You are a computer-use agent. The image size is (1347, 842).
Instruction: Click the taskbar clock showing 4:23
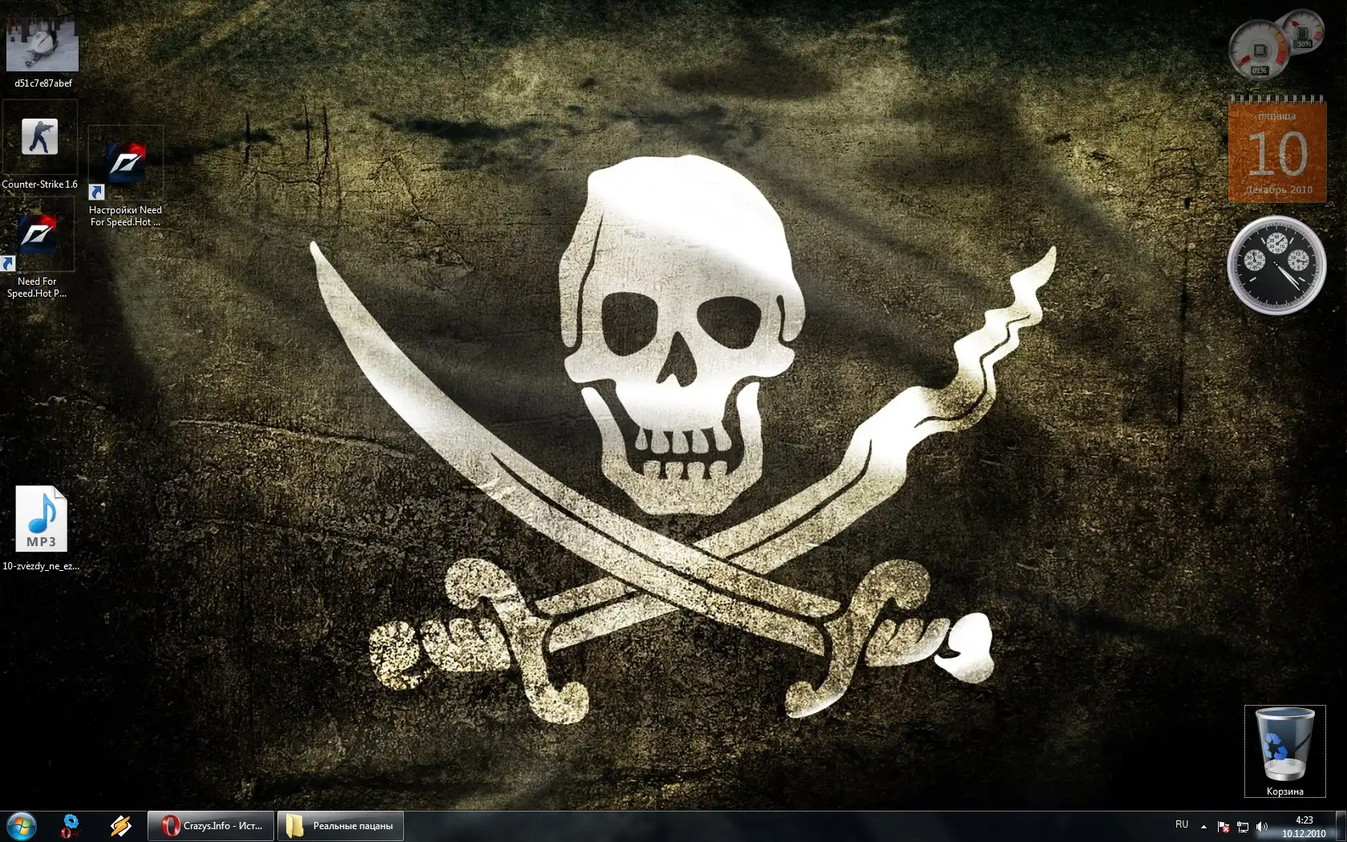pyautogui.click(x=1304, y=826)
